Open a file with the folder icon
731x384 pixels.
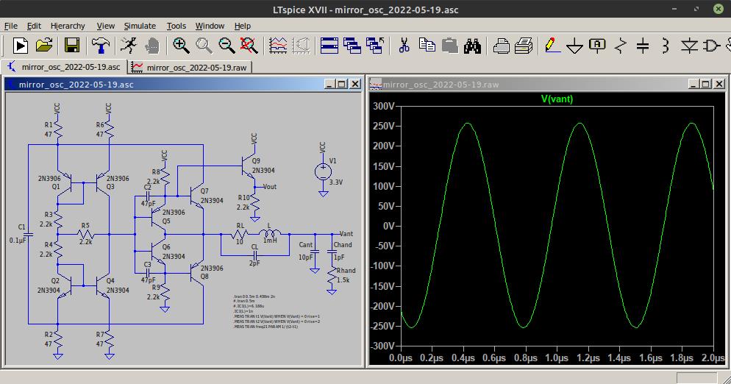[x=44, y=46]
